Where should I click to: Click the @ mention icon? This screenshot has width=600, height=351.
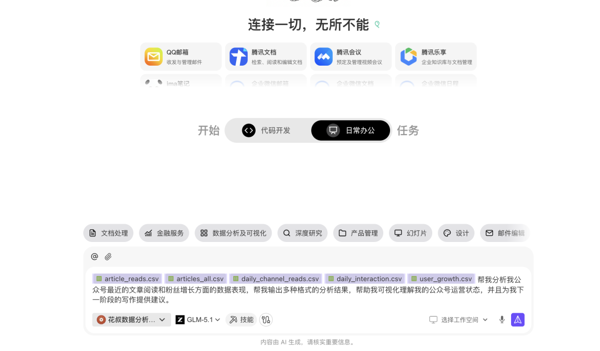click(x=94, y=256)
